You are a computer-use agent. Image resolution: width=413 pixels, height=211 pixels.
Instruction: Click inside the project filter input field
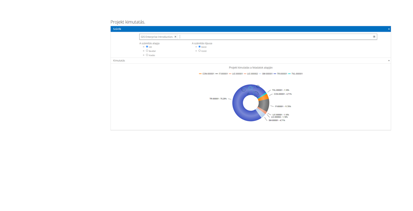click(274, 37)
